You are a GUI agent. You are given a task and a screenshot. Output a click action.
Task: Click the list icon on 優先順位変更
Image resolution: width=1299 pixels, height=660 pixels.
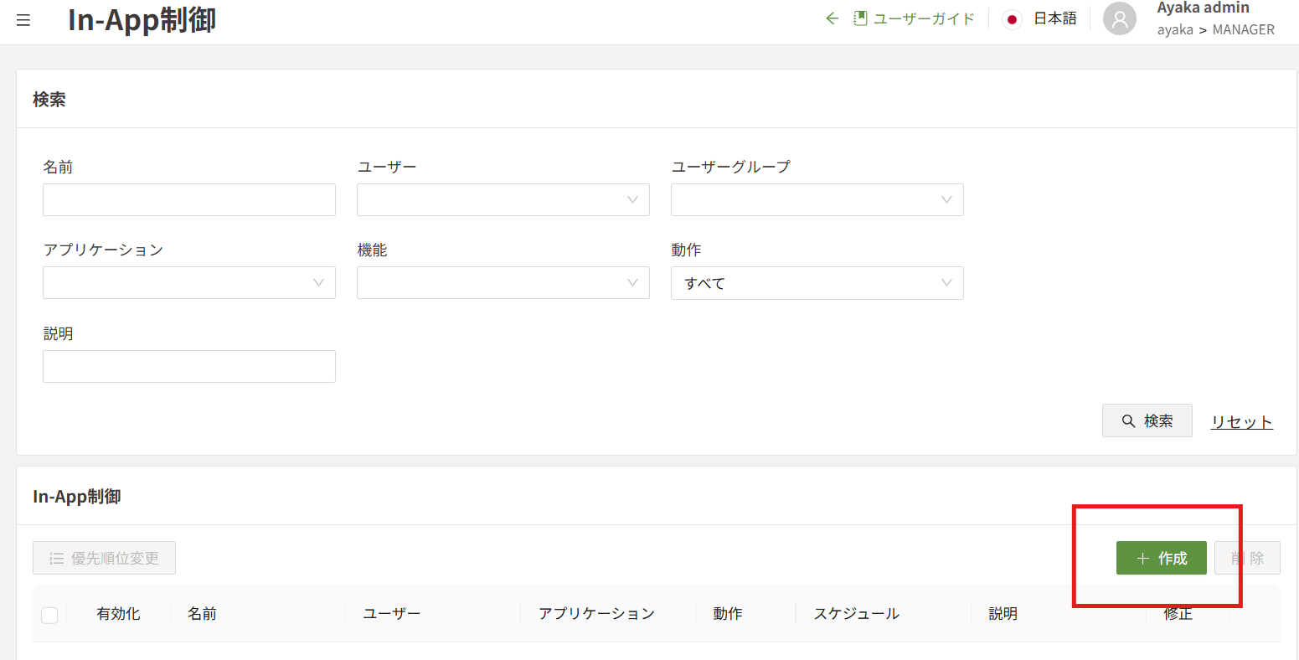(x=56, y=559)
